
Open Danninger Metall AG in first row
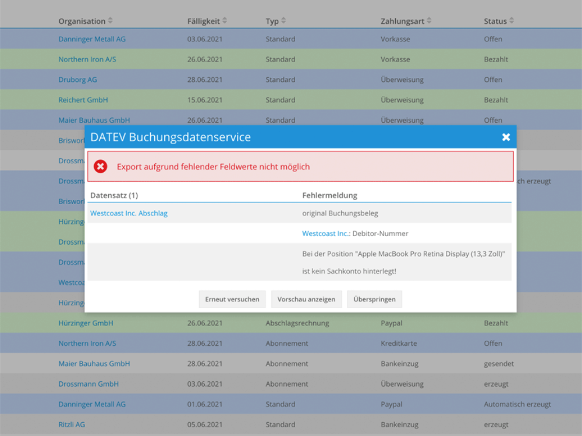click(92, 39)
